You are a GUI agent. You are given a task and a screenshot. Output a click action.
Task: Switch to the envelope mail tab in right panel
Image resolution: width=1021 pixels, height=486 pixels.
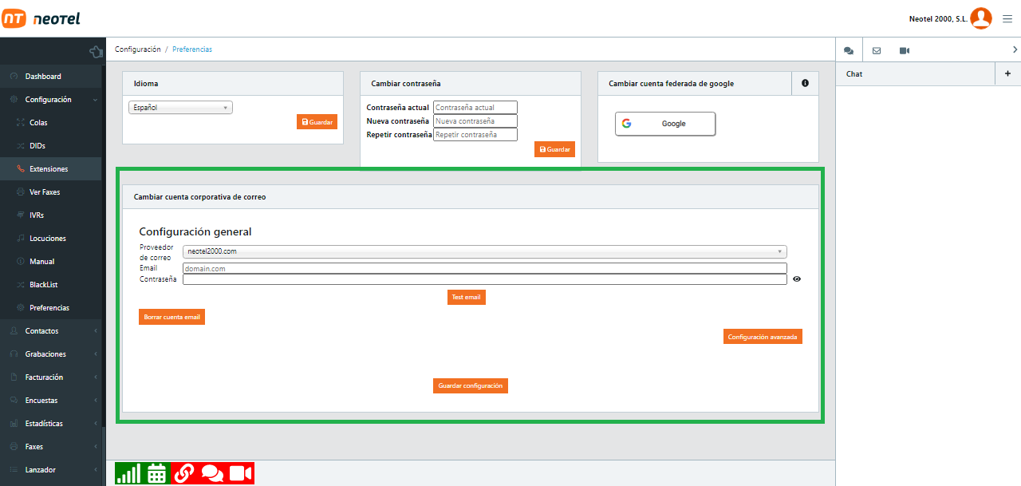pos(877,50)
